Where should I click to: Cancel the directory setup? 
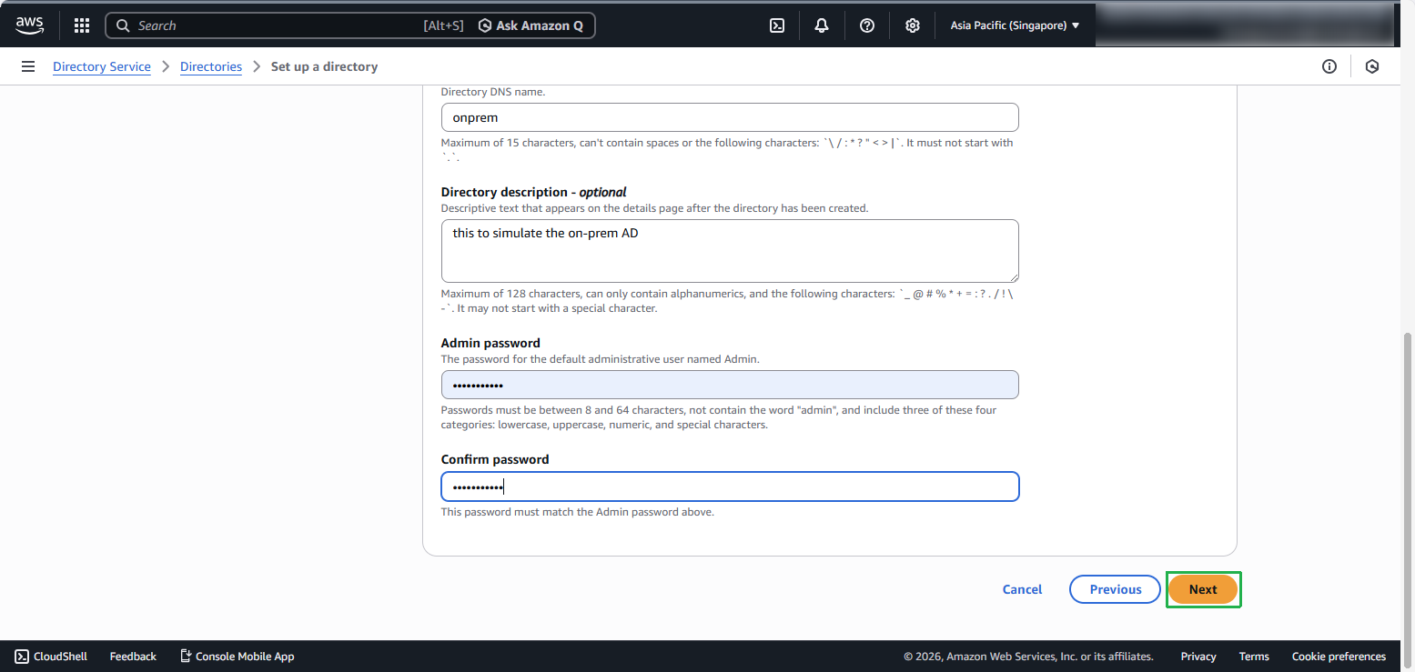1022,589
